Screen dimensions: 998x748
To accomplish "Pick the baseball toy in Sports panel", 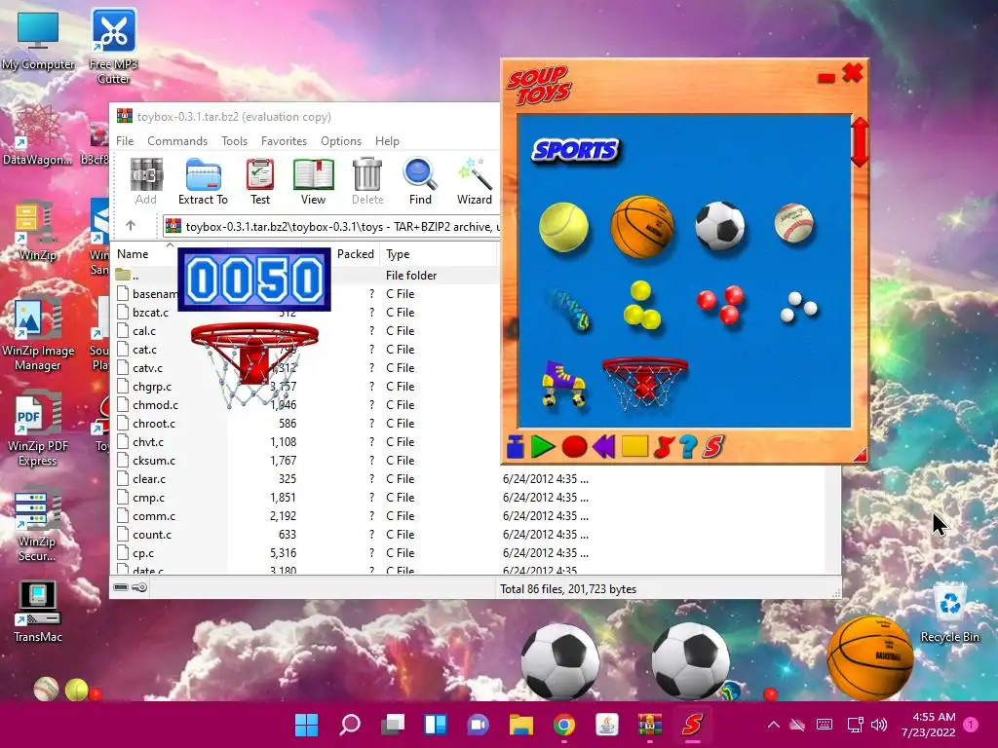I will pyautogui.click(x=793, y=223).
